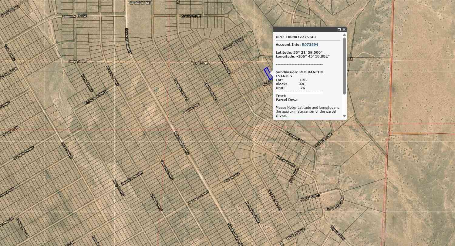This screenshot has width=455, height=246.
Task: Click the Unit value 26
Action: pos(302,88)
